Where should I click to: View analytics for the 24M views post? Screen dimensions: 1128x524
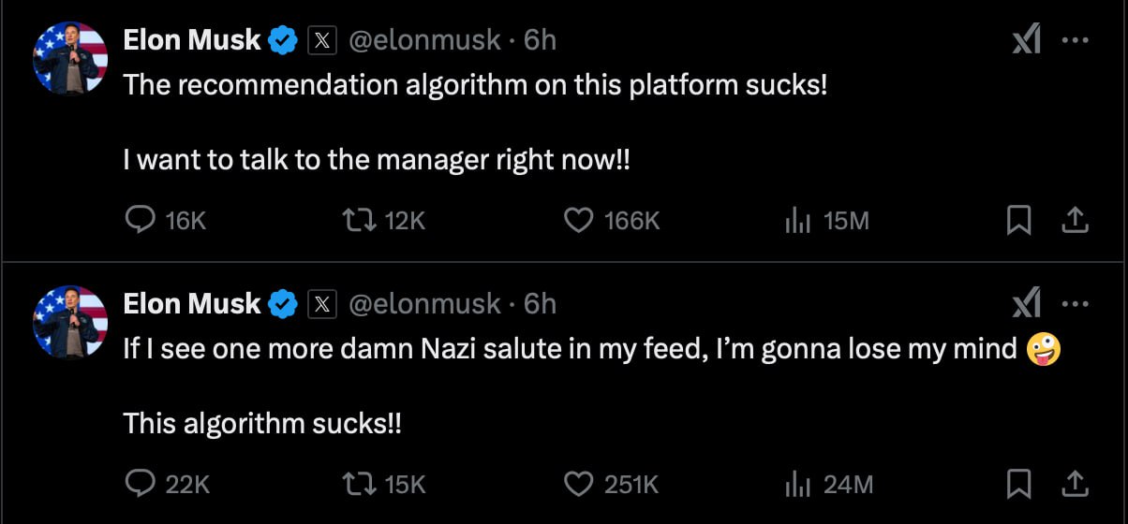pos(797,484)
